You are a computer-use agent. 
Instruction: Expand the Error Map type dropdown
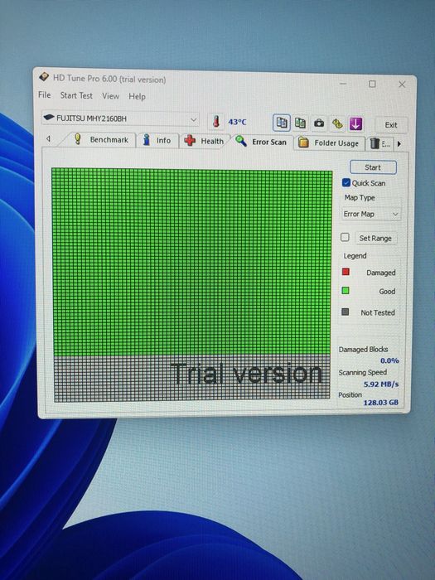click(x=370, y=214)
